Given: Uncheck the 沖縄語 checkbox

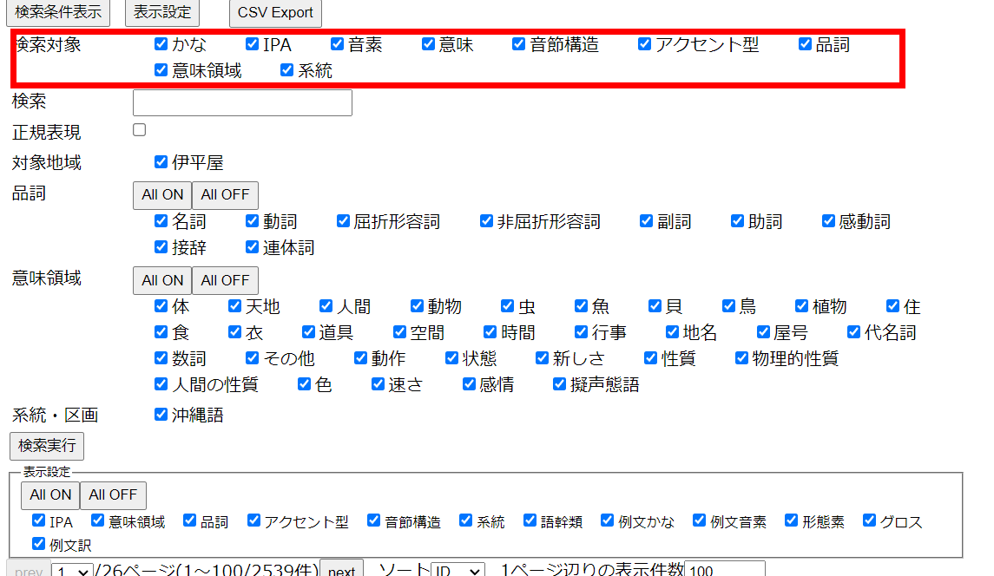Looking at the screenshot, I should click(x=161, y=414).
